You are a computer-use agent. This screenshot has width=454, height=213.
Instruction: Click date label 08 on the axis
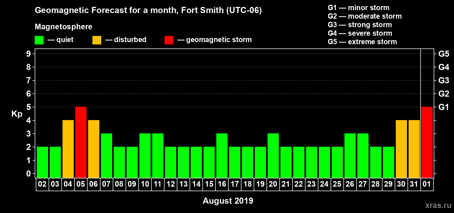click(x=119, y=184)
